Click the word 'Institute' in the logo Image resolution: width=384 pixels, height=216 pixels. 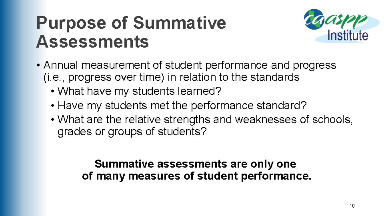tap(348, 36)
